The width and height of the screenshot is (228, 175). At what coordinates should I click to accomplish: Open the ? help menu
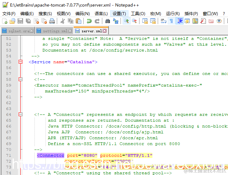click(x=224, y=14)
